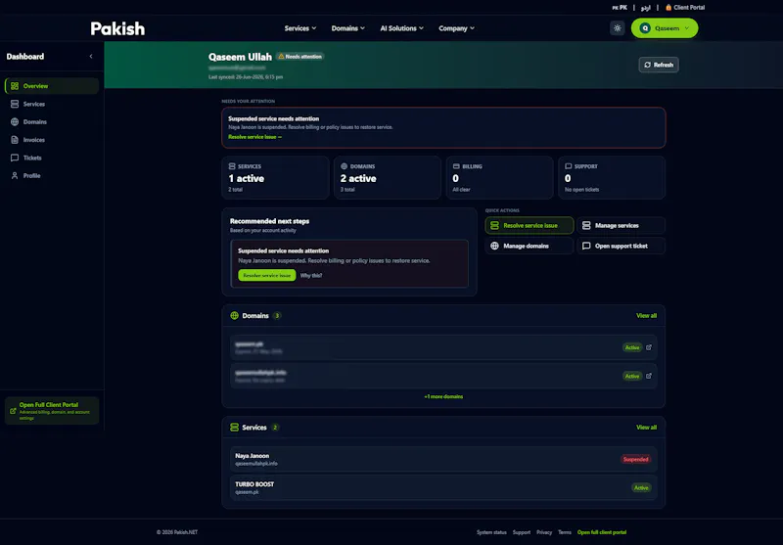The height and width of the screenshot is (545, 783).
Task: Click Manage services quick action
Action: click(x=621, y=226)
